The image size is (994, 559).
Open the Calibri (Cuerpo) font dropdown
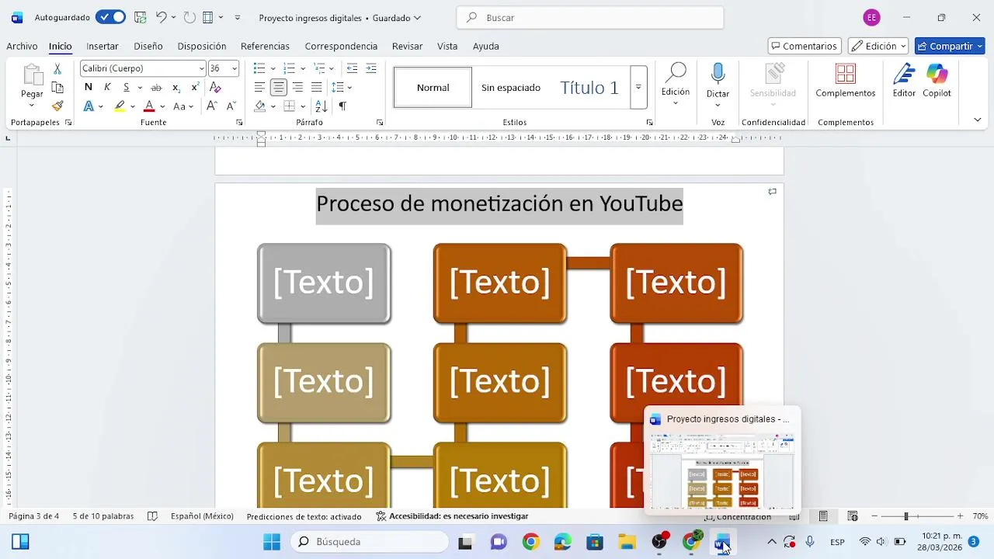coord(202,68)
